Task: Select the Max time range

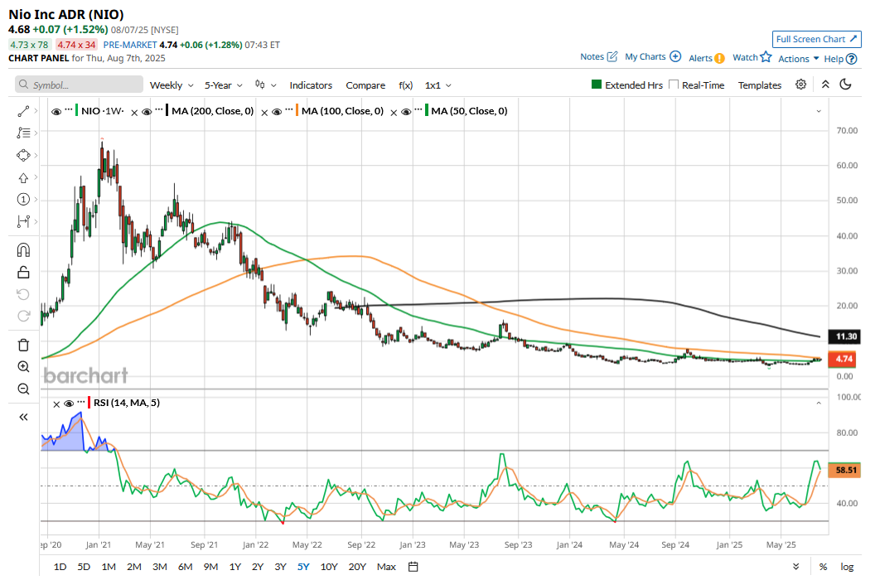Action: (x=386, y=567)
